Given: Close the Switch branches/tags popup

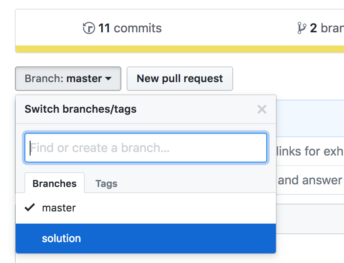Looking at the screenshot, I should point(262,109).
